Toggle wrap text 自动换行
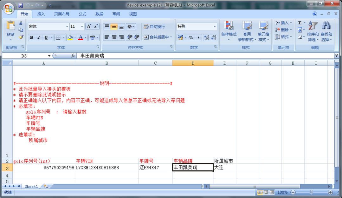 [154, 27]
